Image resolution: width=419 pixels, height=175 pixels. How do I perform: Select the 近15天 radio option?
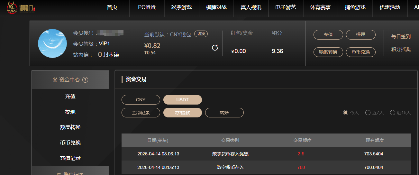(393, 113)
